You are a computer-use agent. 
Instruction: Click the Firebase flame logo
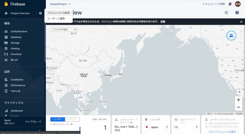tap(6, 4)
